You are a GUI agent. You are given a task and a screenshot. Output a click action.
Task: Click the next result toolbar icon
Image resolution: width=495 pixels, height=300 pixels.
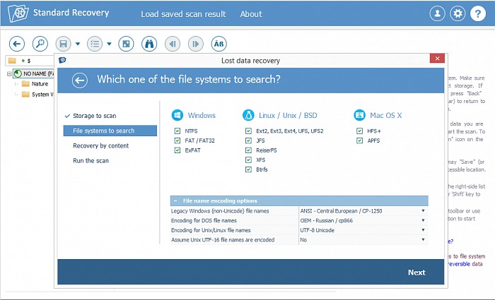click(196, 44)
